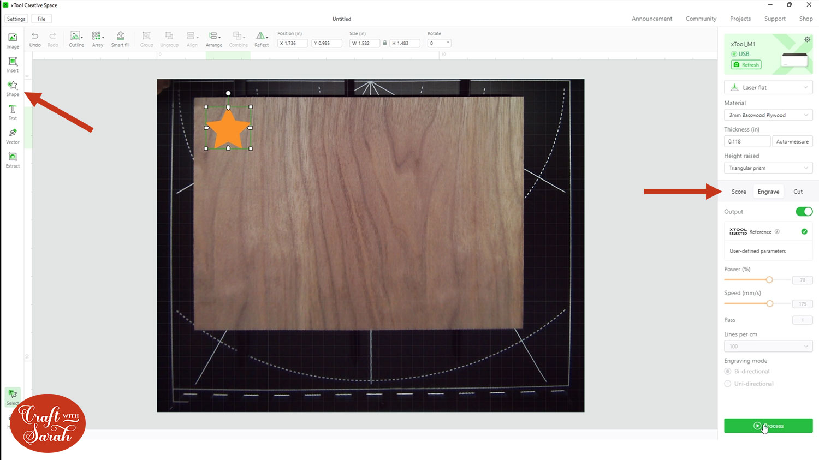819x460 pixels.
Task: Open the Shop link
Action: [806, 19]
